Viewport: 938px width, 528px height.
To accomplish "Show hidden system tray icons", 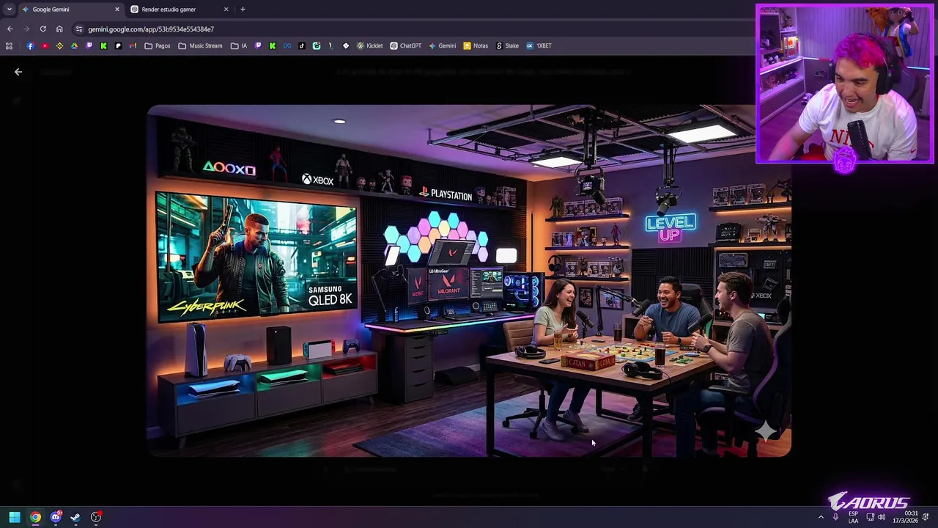I will click(x=821, y=517).
